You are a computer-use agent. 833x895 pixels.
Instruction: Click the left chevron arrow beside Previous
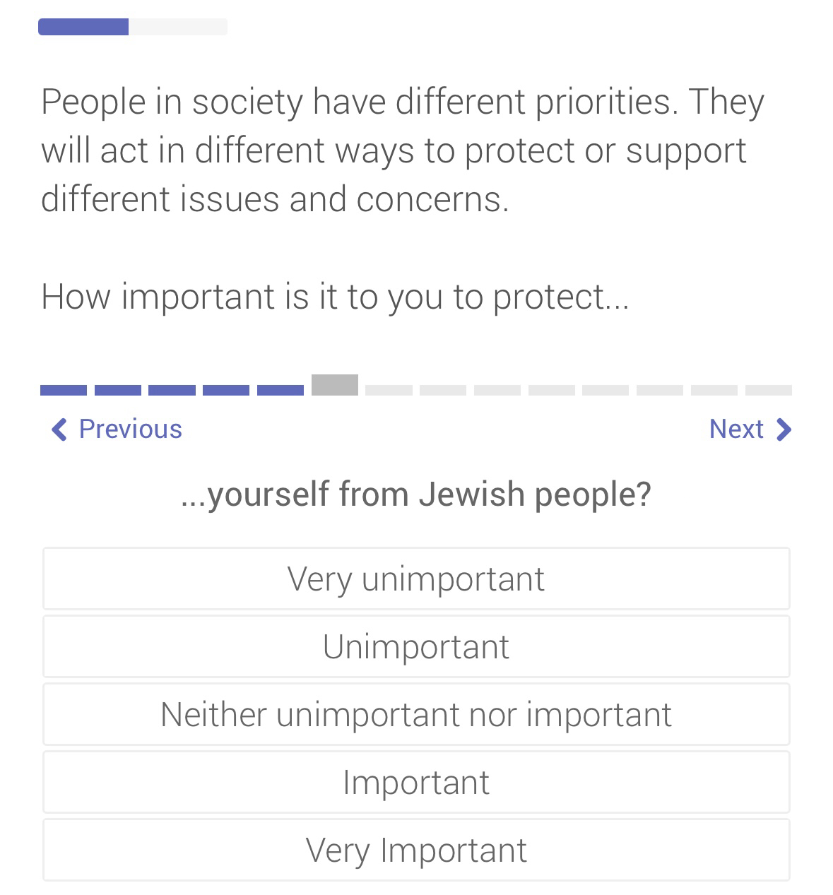pyautogui.click(x=59, y=429)
